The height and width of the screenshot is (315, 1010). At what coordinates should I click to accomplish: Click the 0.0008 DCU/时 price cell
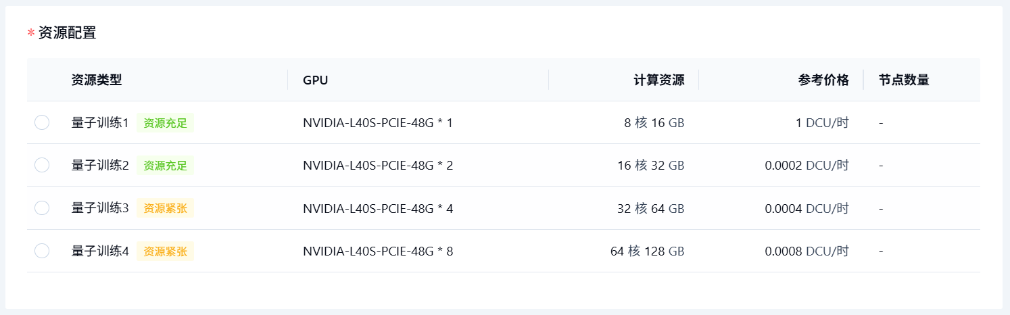pos(807,251)
